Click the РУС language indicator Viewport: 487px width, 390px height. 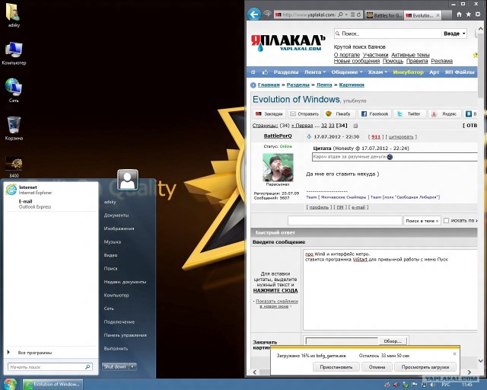pos(446,385)
